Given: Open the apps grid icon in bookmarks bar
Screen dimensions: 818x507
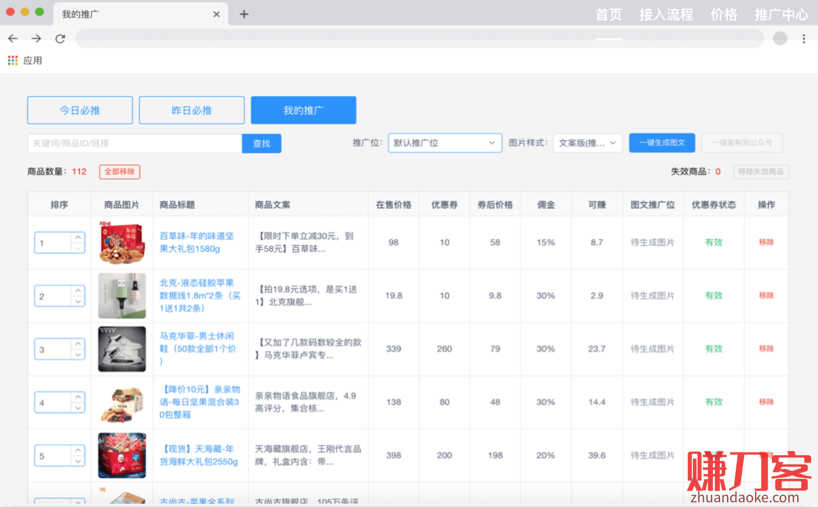Looking at the screenshot, I should coord(13,61).
